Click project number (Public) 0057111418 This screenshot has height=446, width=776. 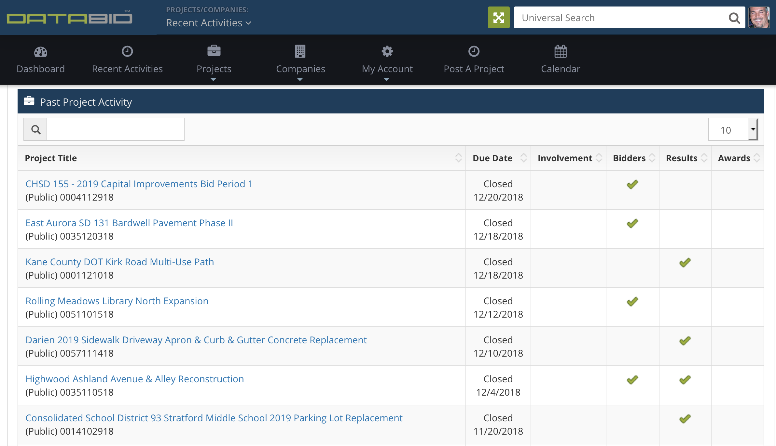(69, 353)
